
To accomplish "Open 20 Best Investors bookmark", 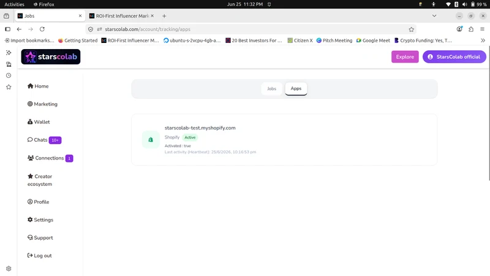I will point(254,40).
